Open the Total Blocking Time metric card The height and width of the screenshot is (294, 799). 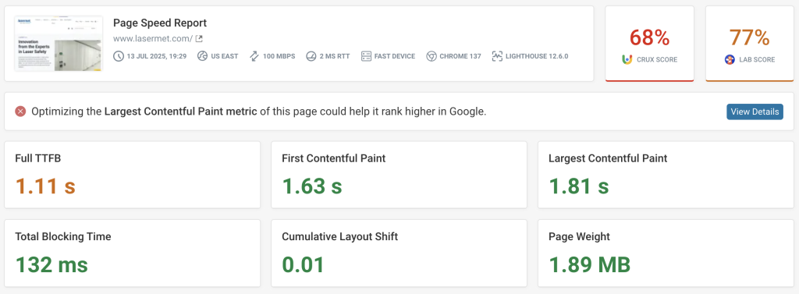click(133, 253)
